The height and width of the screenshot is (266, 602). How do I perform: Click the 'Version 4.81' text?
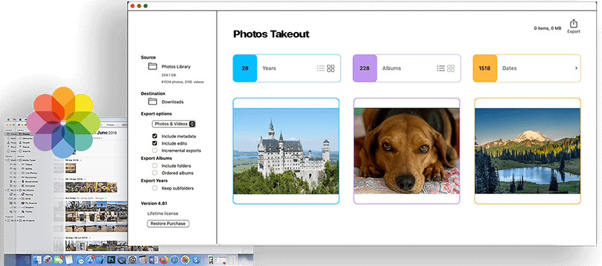(154, 203)
